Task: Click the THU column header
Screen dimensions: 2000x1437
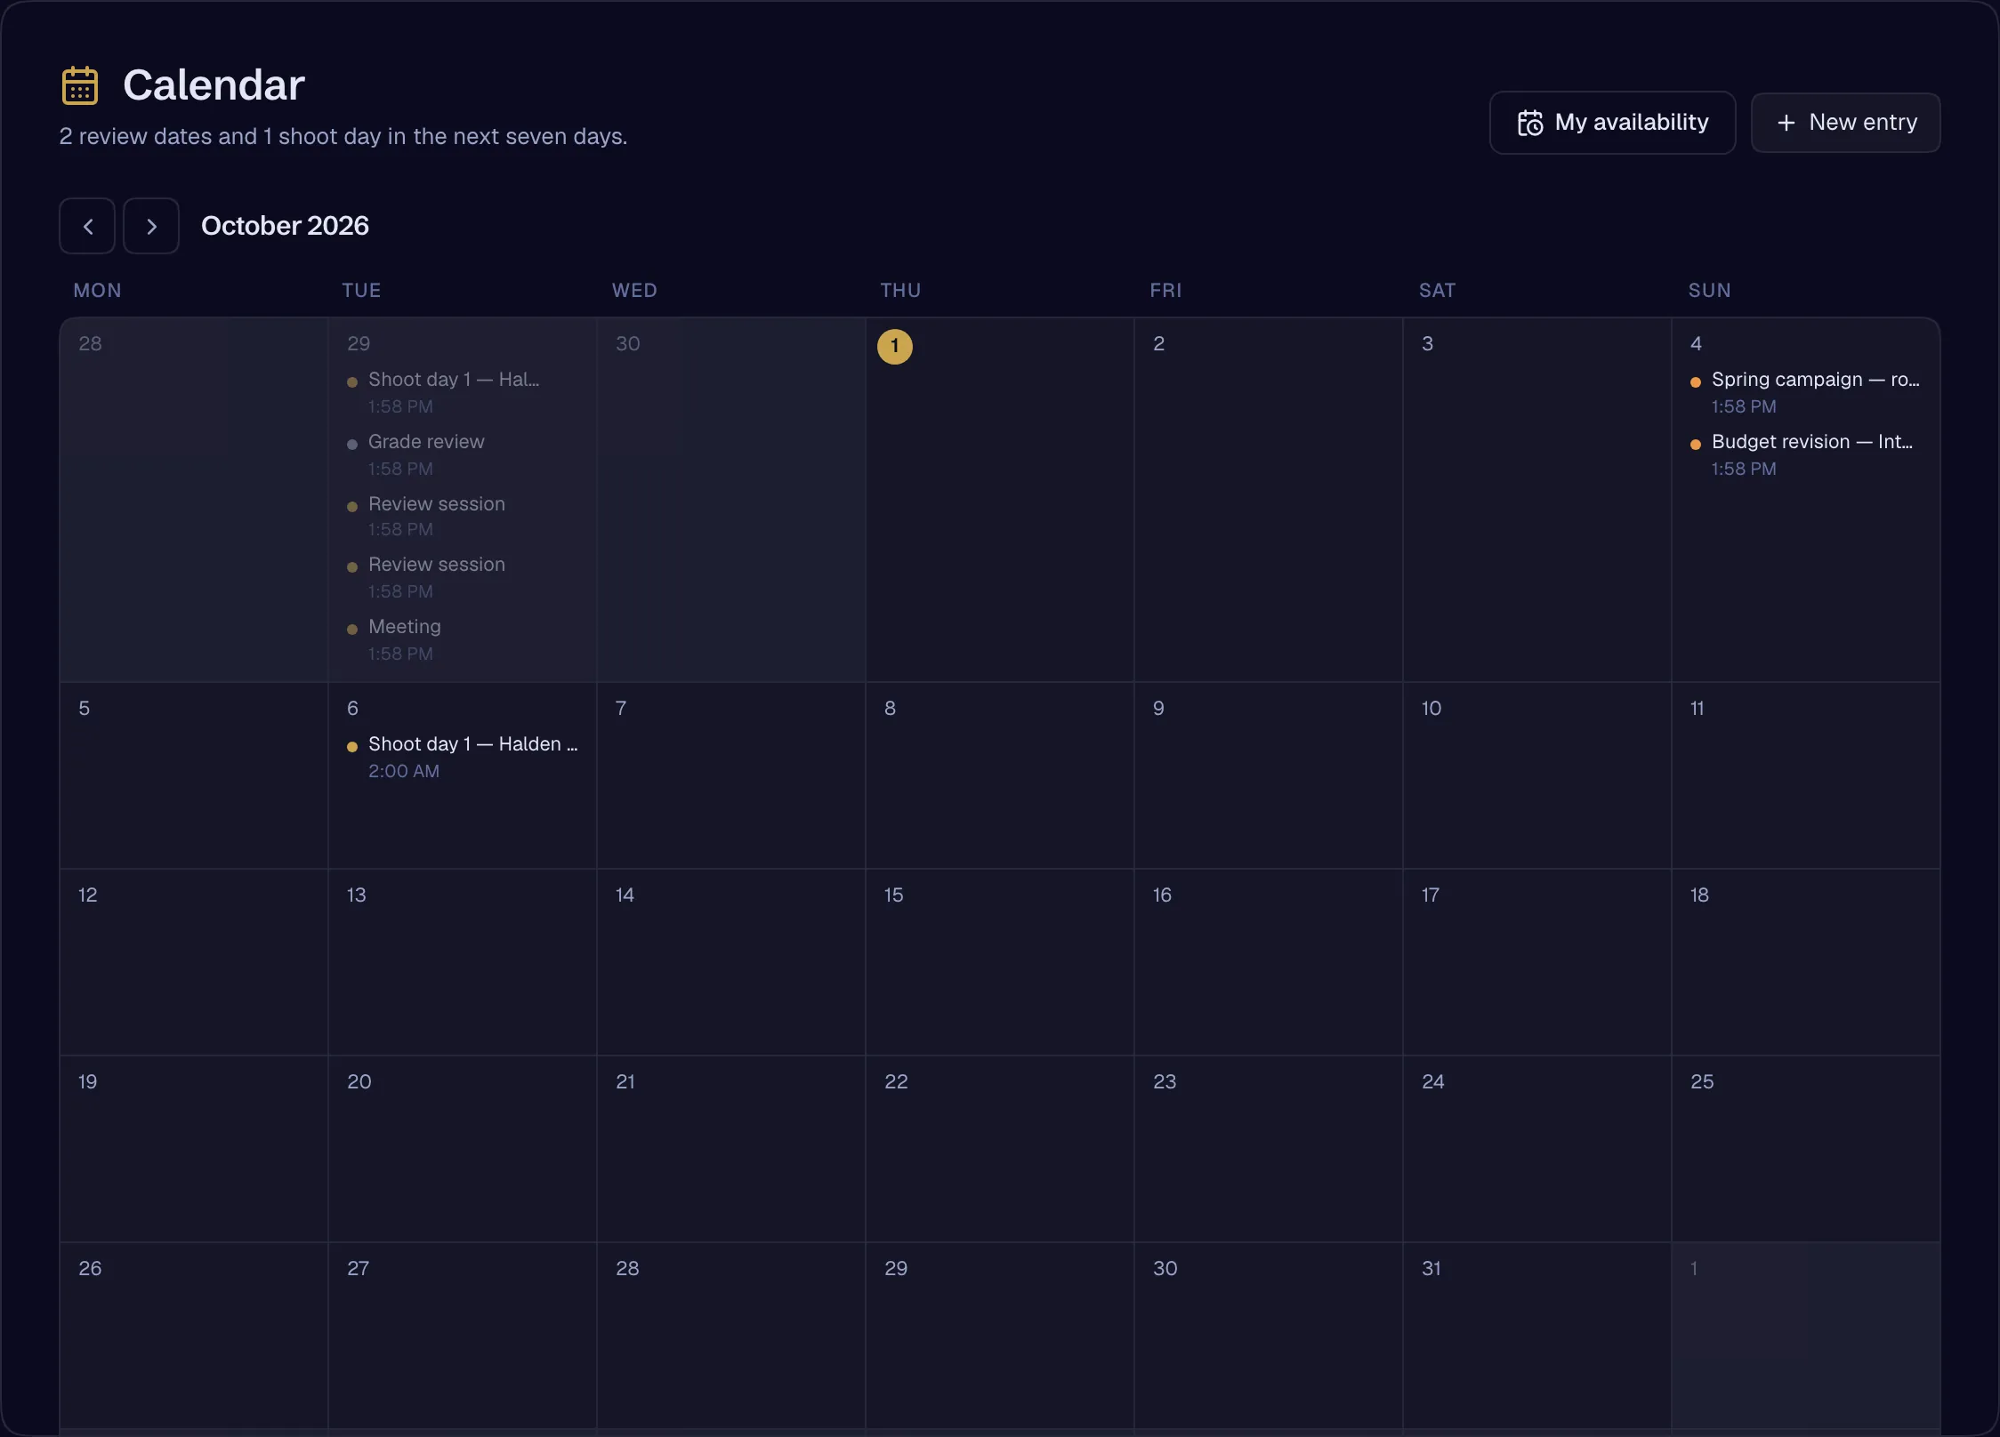Action: (900, 291)
